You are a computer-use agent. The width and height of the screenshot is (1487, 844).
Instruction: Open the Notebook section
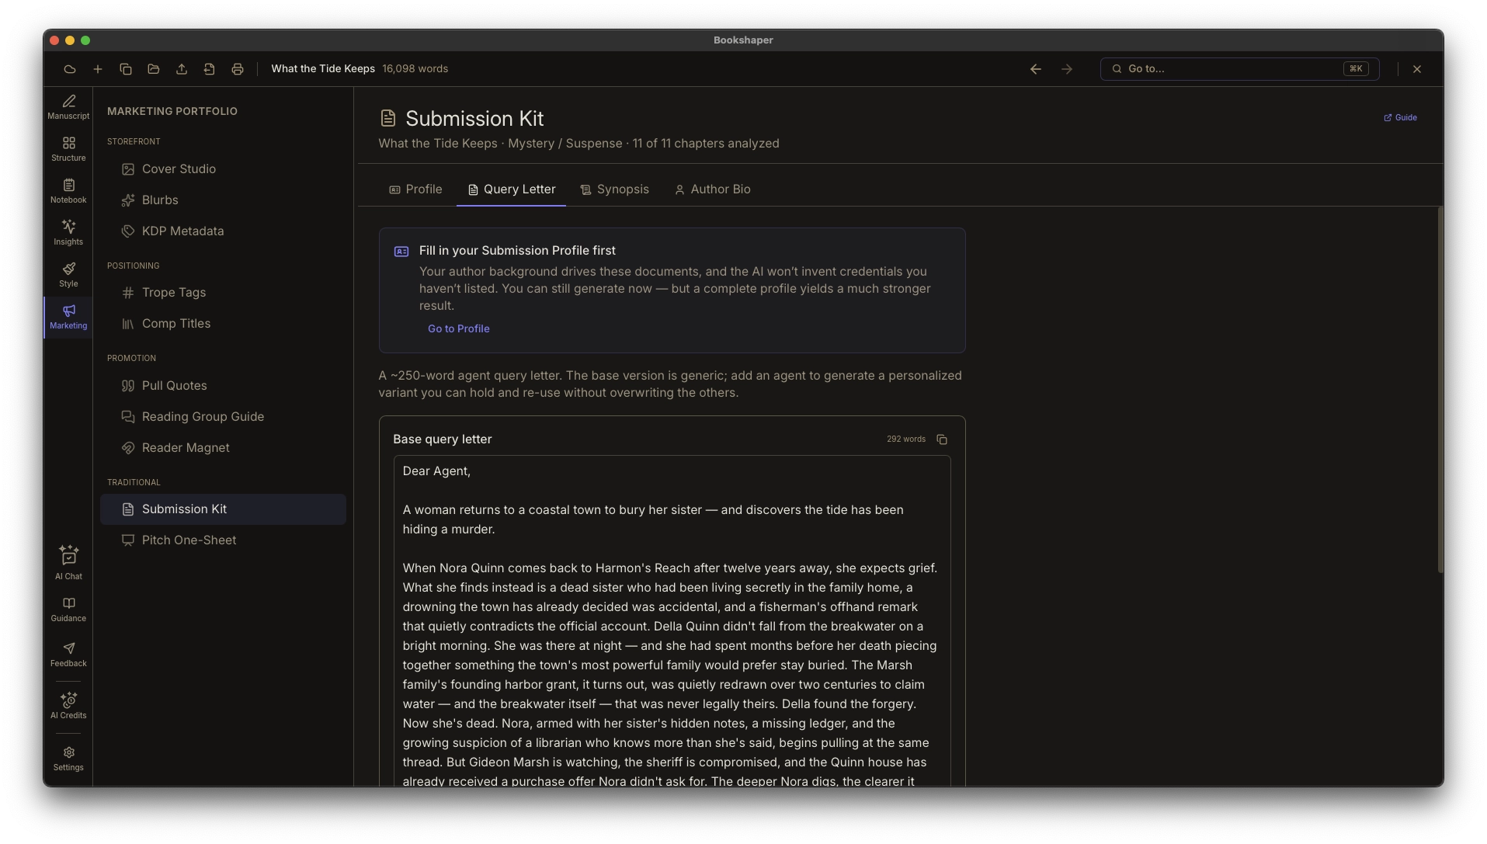(x=68, y=191)
